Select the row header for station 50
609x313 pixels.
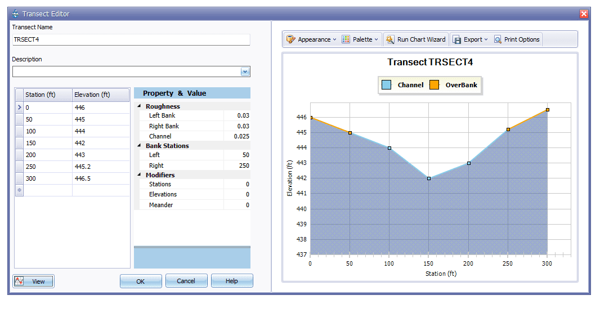click(20, 119)
